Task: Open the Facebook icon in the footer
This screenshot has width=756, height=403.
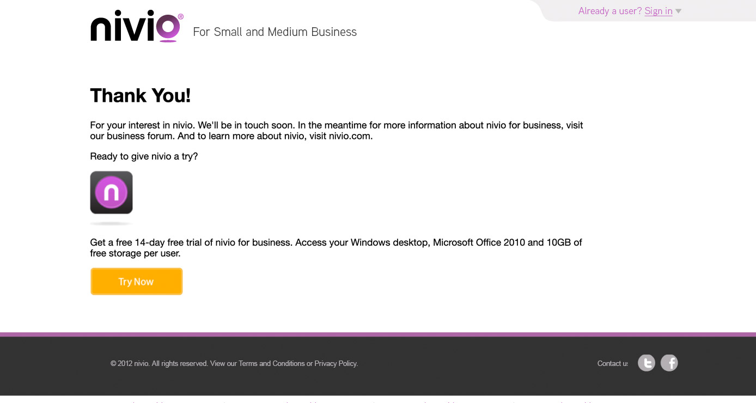Action: [x=669, y=363]
